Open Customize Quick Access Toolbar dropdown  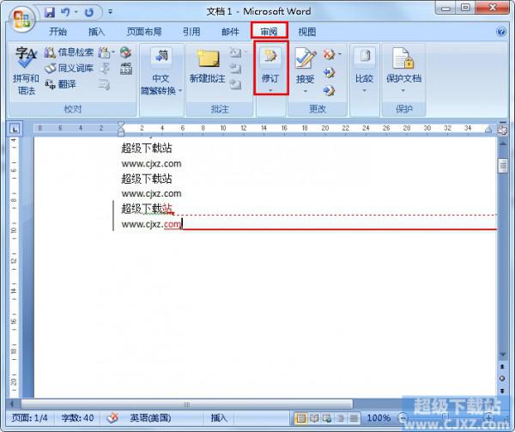tap(111, 12)
